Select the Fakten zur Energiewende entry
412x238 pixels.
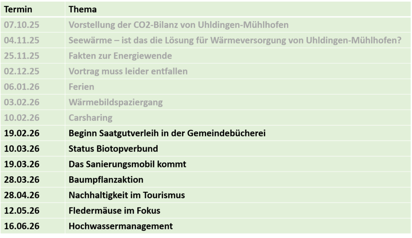click(x=120, y=56)
